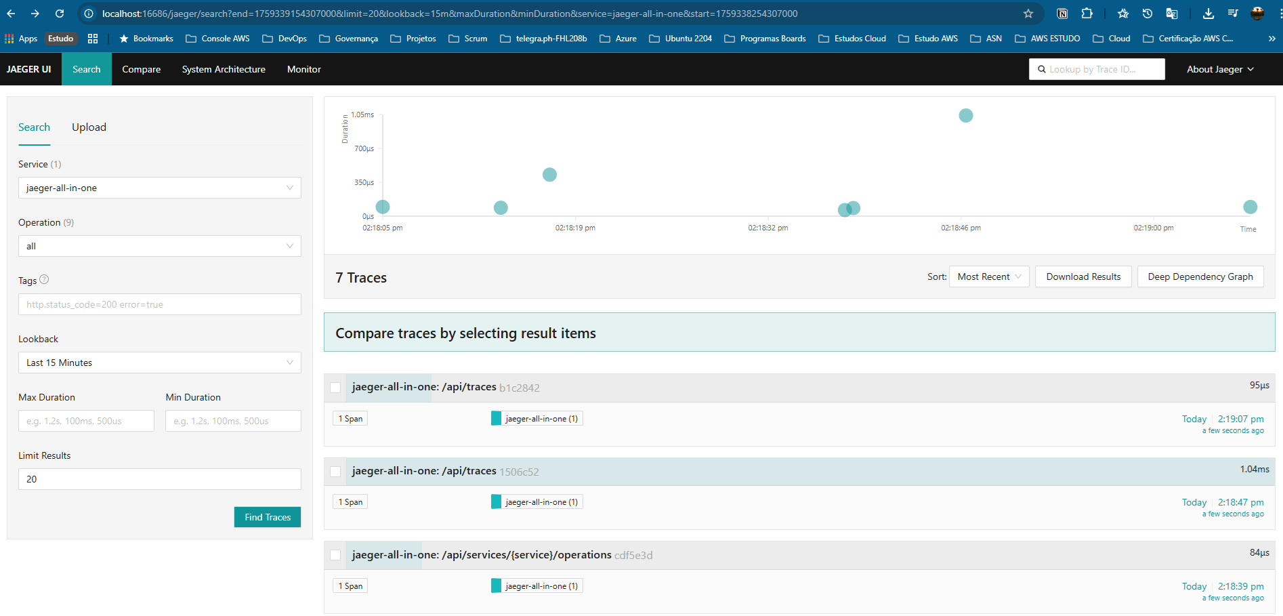Click the browser history clock icon
This screenshot has height=616, width=1283.
coord(1147,14)
